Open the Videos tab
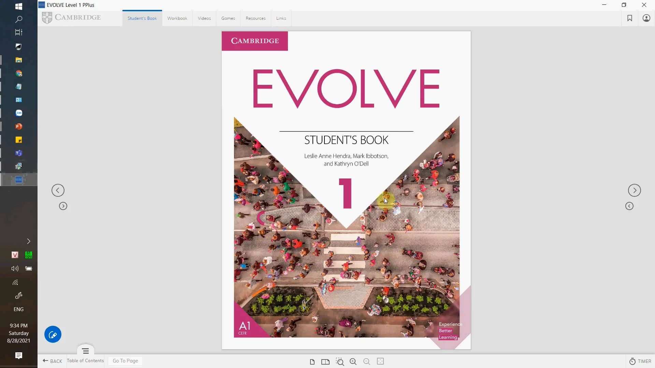The width and height of the screenshot is (655, 368). click(204, 18)
